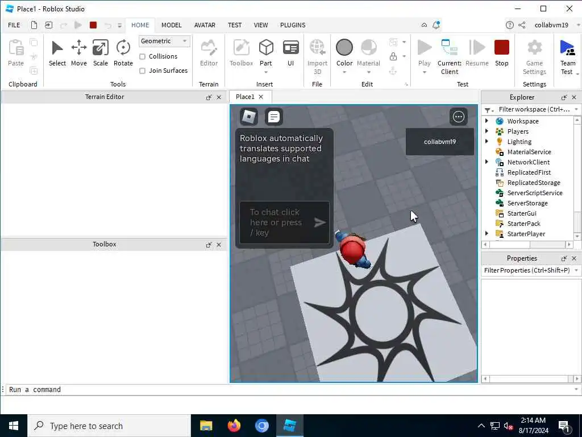Click the share icon near username
582x437 pixels.
[x=522, y=25]
